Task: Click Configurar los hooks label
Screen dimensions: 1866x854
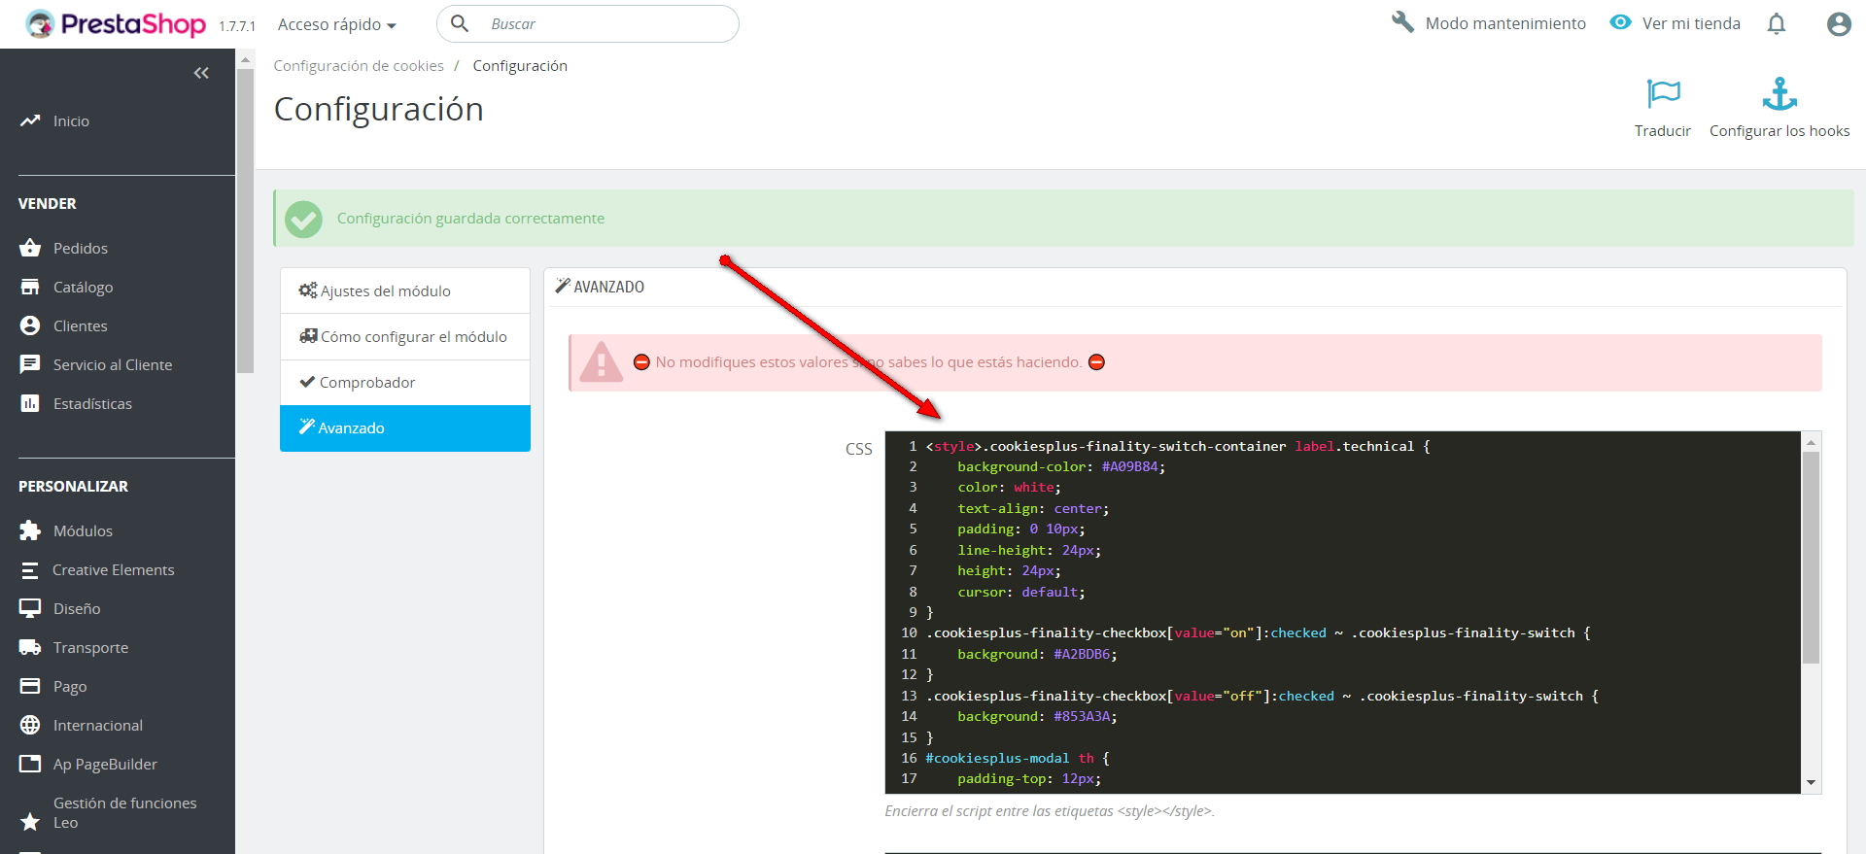Action: [1780, 130]
